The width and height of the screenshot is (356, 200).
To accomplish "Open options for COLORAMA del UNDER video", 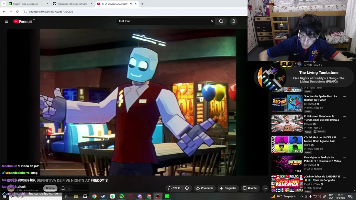I will point(344,138).
